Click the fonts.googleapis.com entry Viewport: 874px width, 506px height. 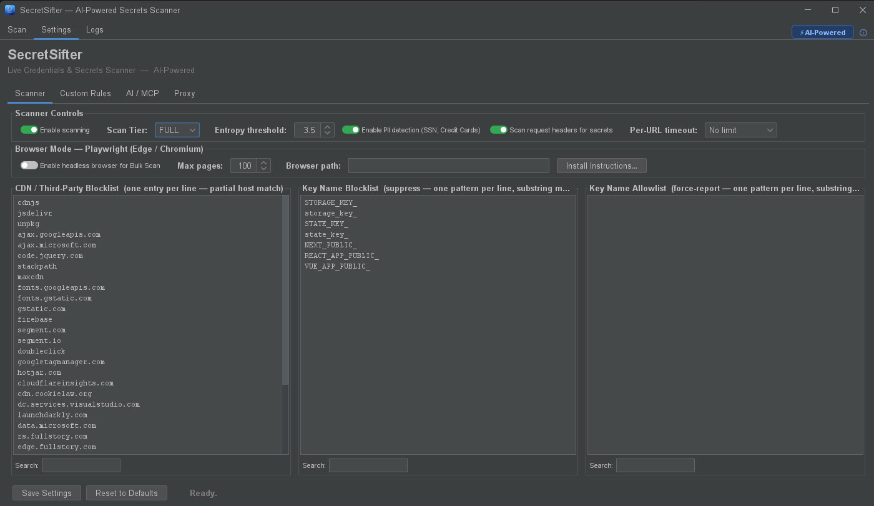click(61, 287)
